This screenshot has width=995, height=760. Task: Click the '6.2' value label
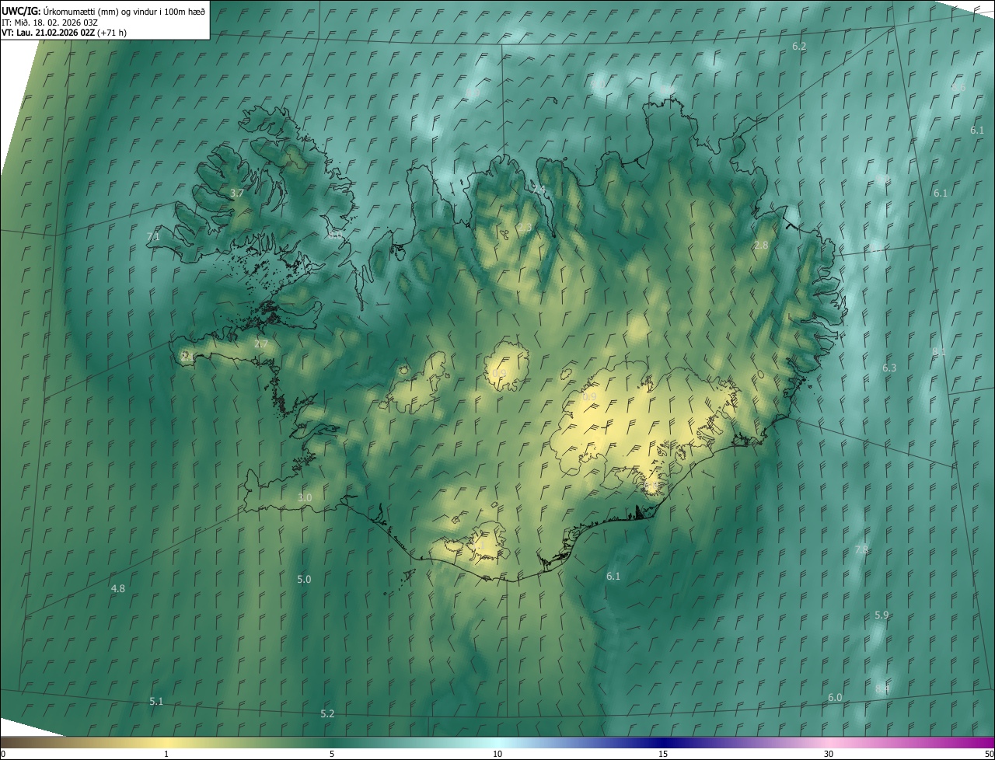(799, 47)
